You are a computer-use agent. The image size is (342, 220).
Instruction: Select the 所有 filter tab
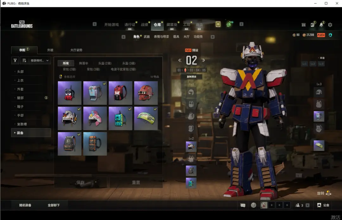point(66,63)
